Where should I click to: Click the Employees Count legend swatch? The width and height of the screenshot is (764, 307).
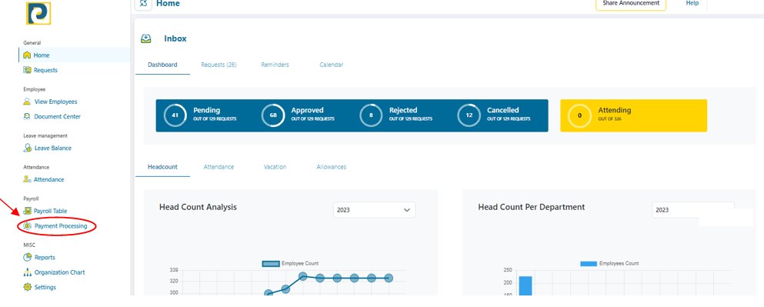point(588,264)
